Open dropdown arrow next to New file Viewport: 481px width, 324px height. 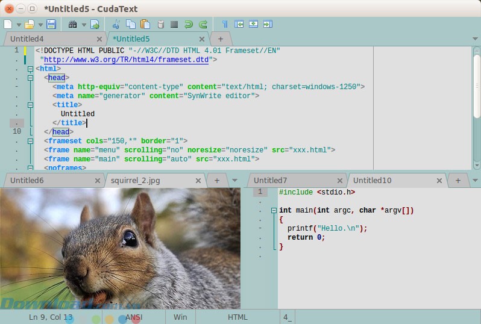(x=19, y=25)
